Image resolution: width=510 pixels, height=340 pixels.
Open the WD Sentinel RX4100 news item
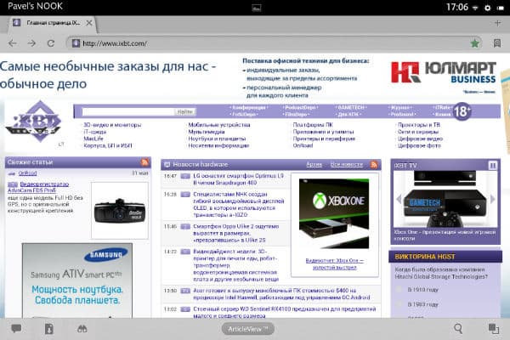tap(285, 312)
